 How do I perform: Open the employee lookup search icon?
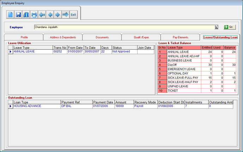pos(216,27)
